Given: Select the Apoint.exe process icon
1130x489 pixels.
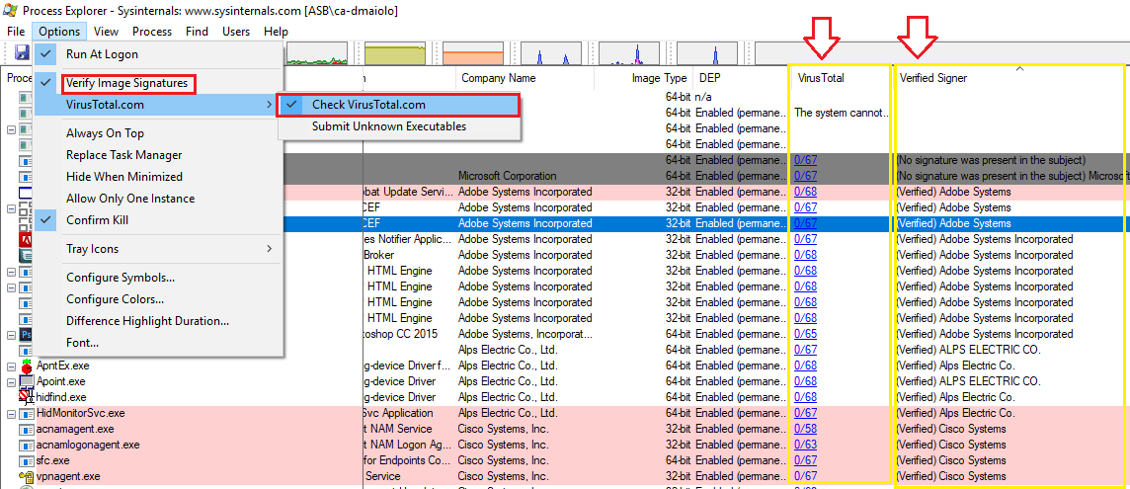Looking at the screenshot, I should pyautogui.click(x=26, y=381).
